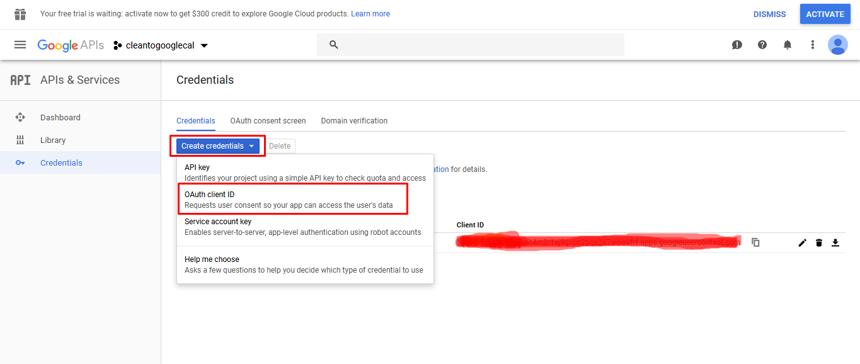Open the feedback alert icon
Screen dimensions: 860x364
(737, 45)
